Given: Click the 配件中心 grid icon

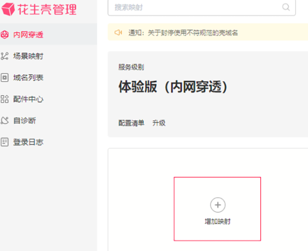Looking at the screenshot, I should pyautogui.click(x=4, y=99).
